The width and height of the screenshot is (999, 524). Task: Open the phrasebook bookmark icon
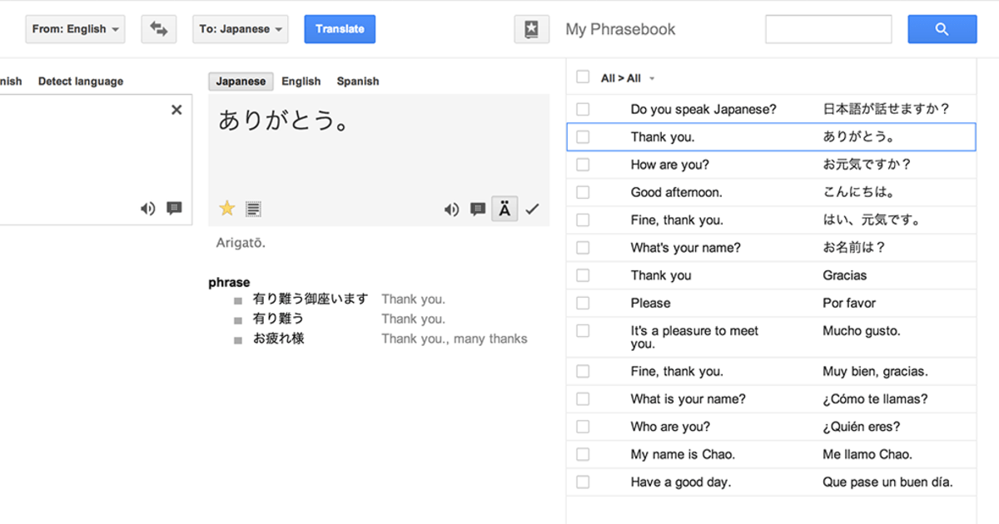(x=531, y=29)
